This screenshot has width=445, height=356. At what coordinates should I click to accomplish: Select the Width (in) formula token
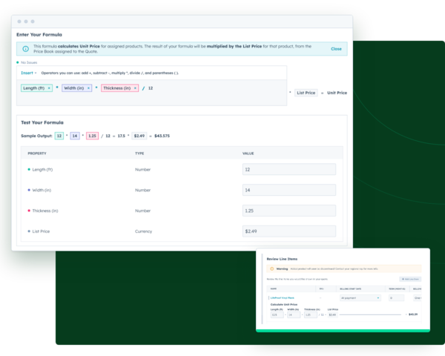coord(77,88)
